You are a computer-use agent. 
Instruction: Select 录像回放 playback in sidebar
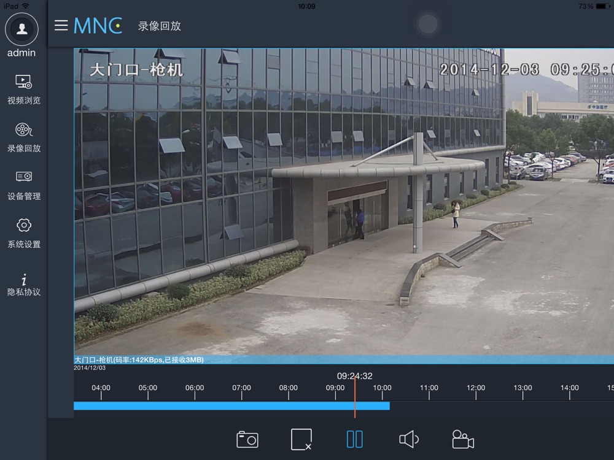(23, 137)
